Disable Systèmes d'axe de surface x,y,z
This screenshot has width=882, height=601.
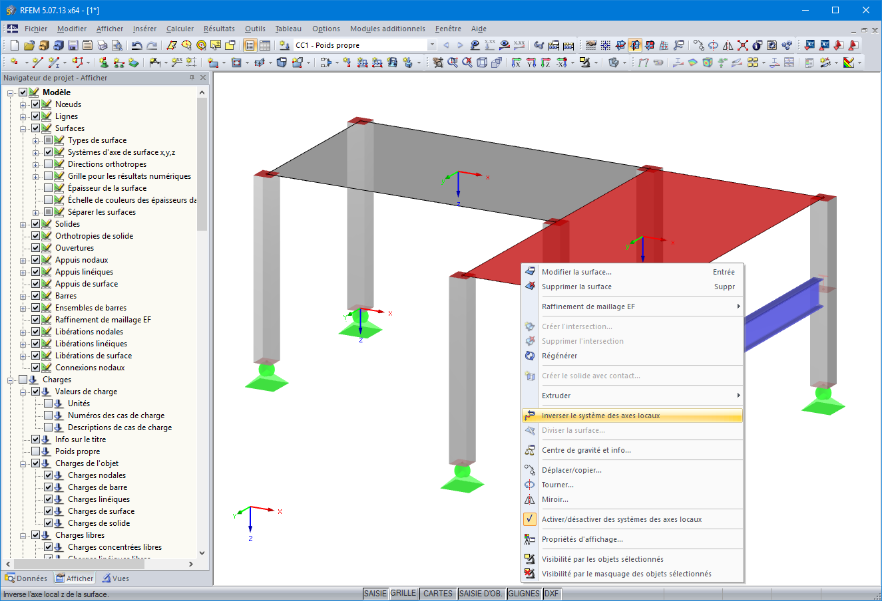(49, 152)
